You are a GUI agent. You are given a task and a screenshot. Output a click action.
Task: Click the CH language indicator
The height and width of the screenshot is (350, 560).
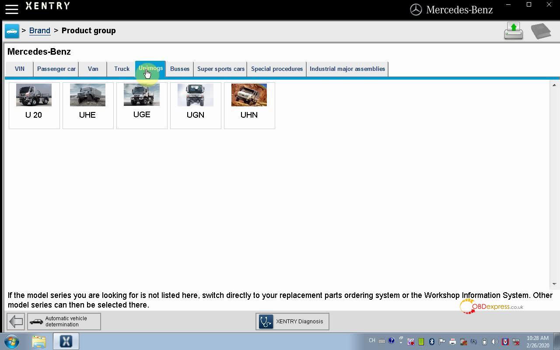tap(372, 341)
